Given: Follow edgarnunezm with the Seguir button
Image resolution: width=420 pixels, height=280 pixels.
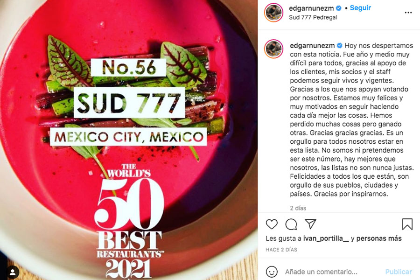Looking at the screenshot, I should pos(360,8).
